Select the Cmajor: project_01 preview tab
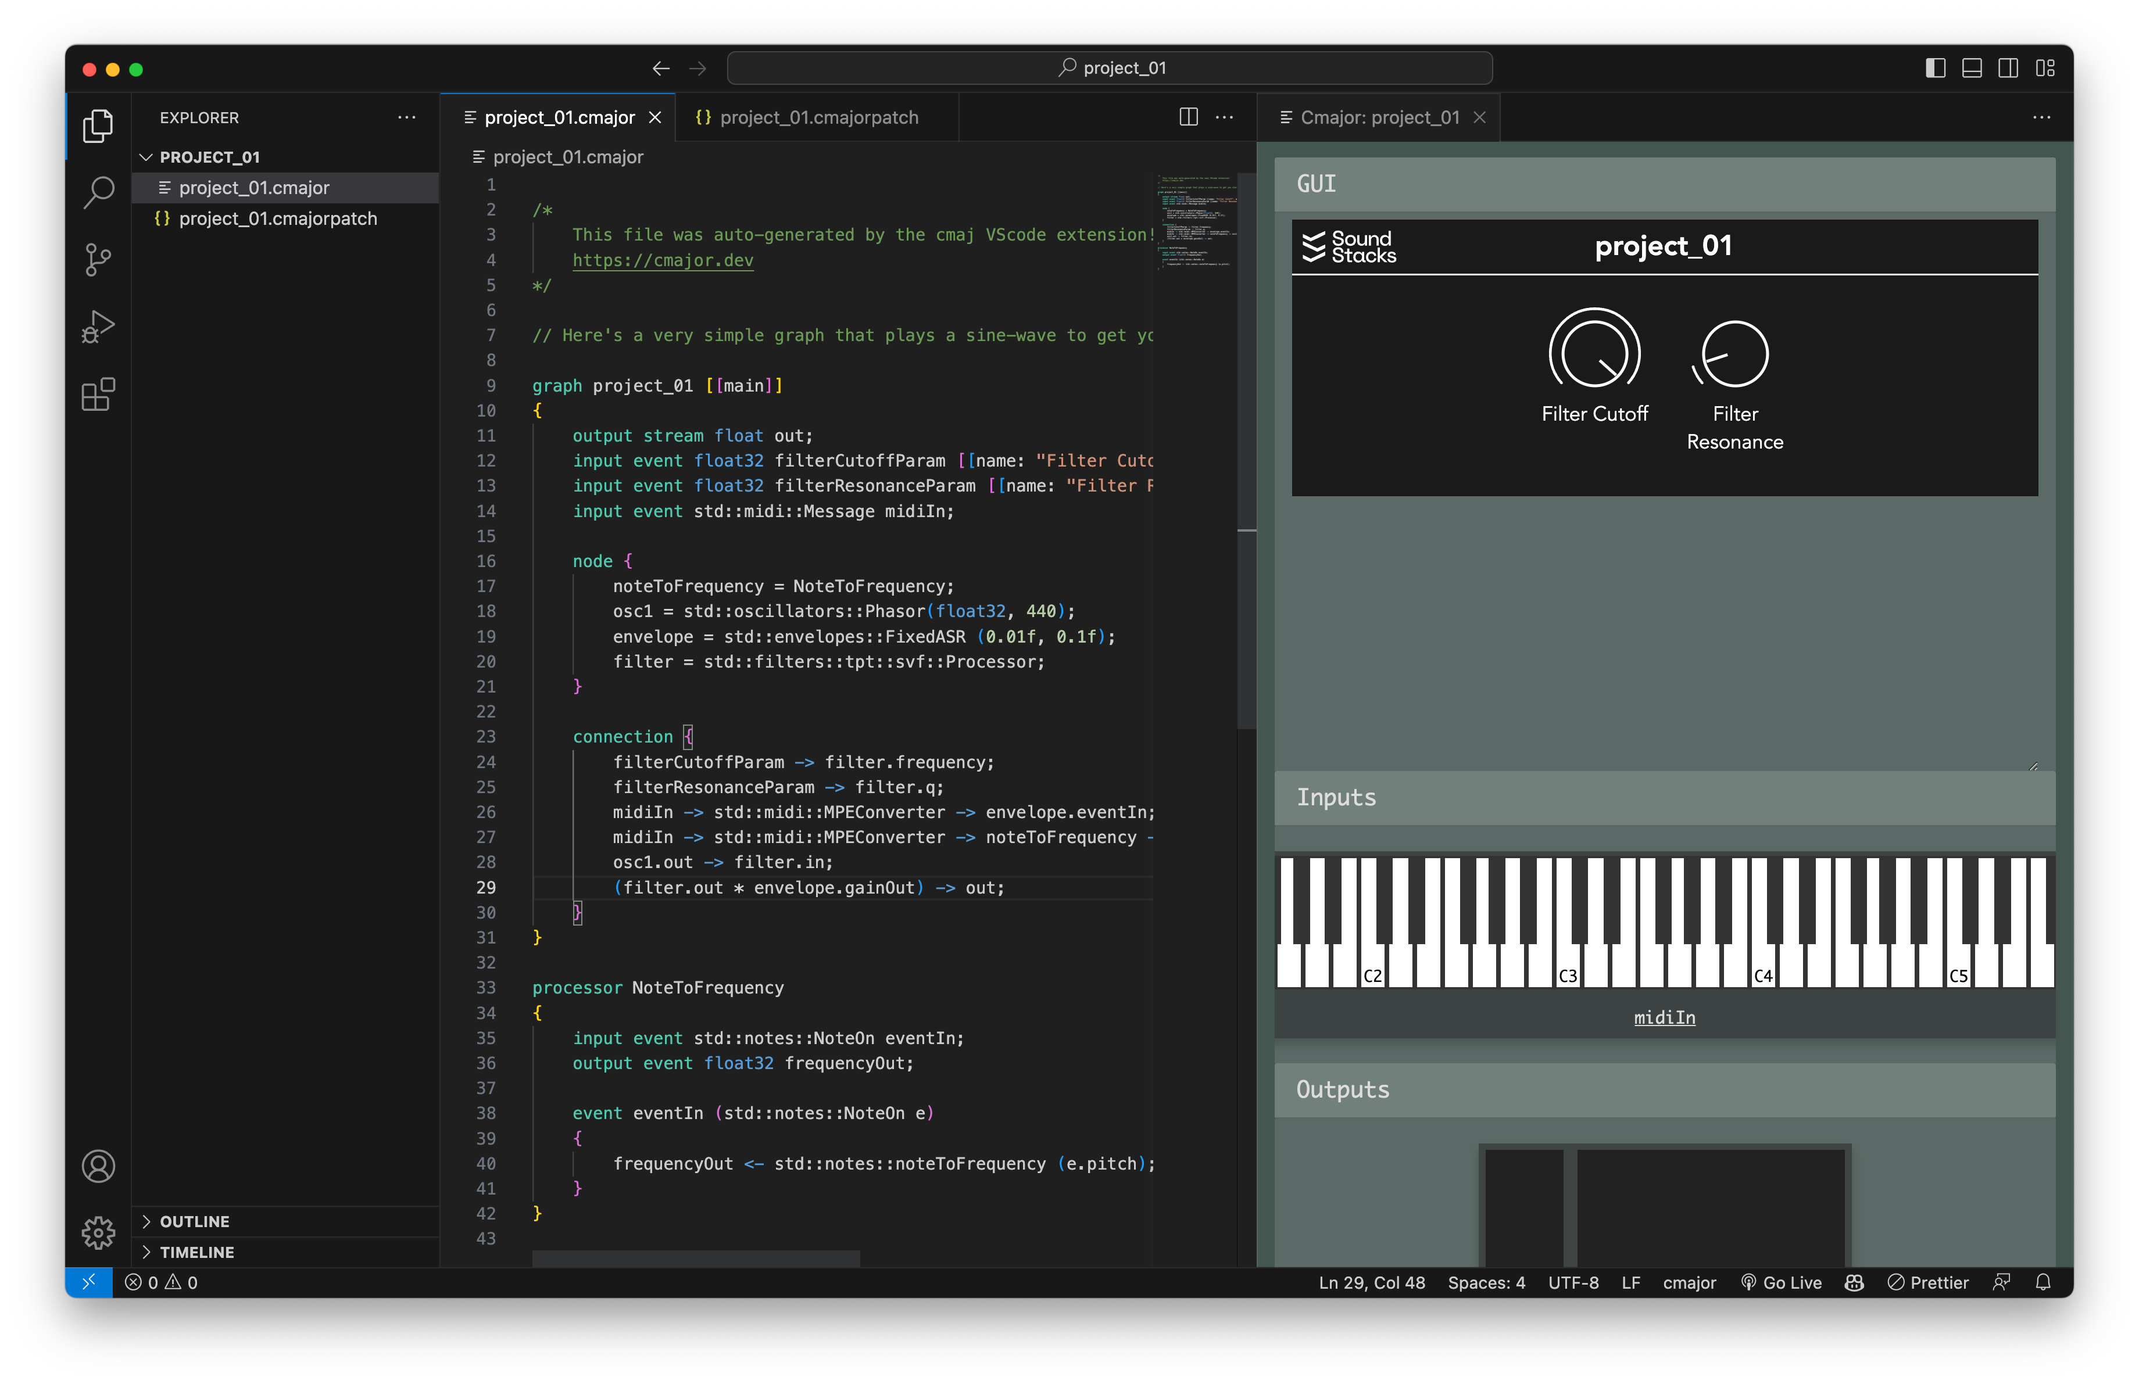 click(1379, 117)
